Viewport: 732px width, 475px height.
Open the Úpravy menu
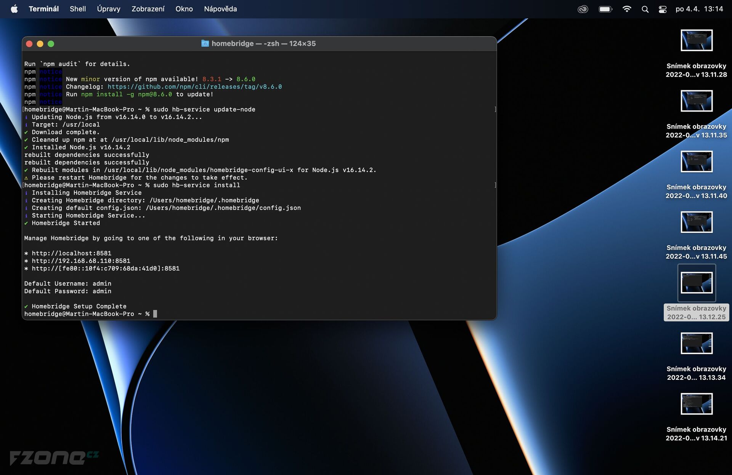[x=109, y=9]
